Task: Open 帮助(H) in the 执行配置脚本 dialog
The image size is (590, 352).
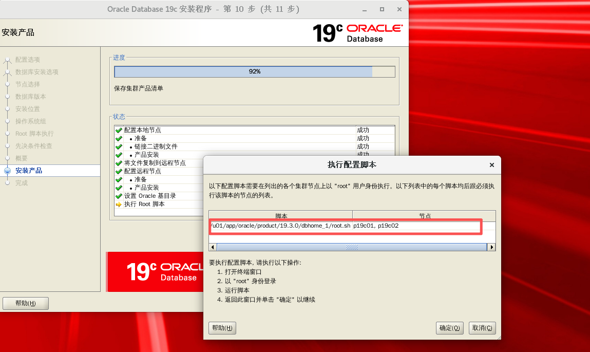Action: [x=222, y=328]
